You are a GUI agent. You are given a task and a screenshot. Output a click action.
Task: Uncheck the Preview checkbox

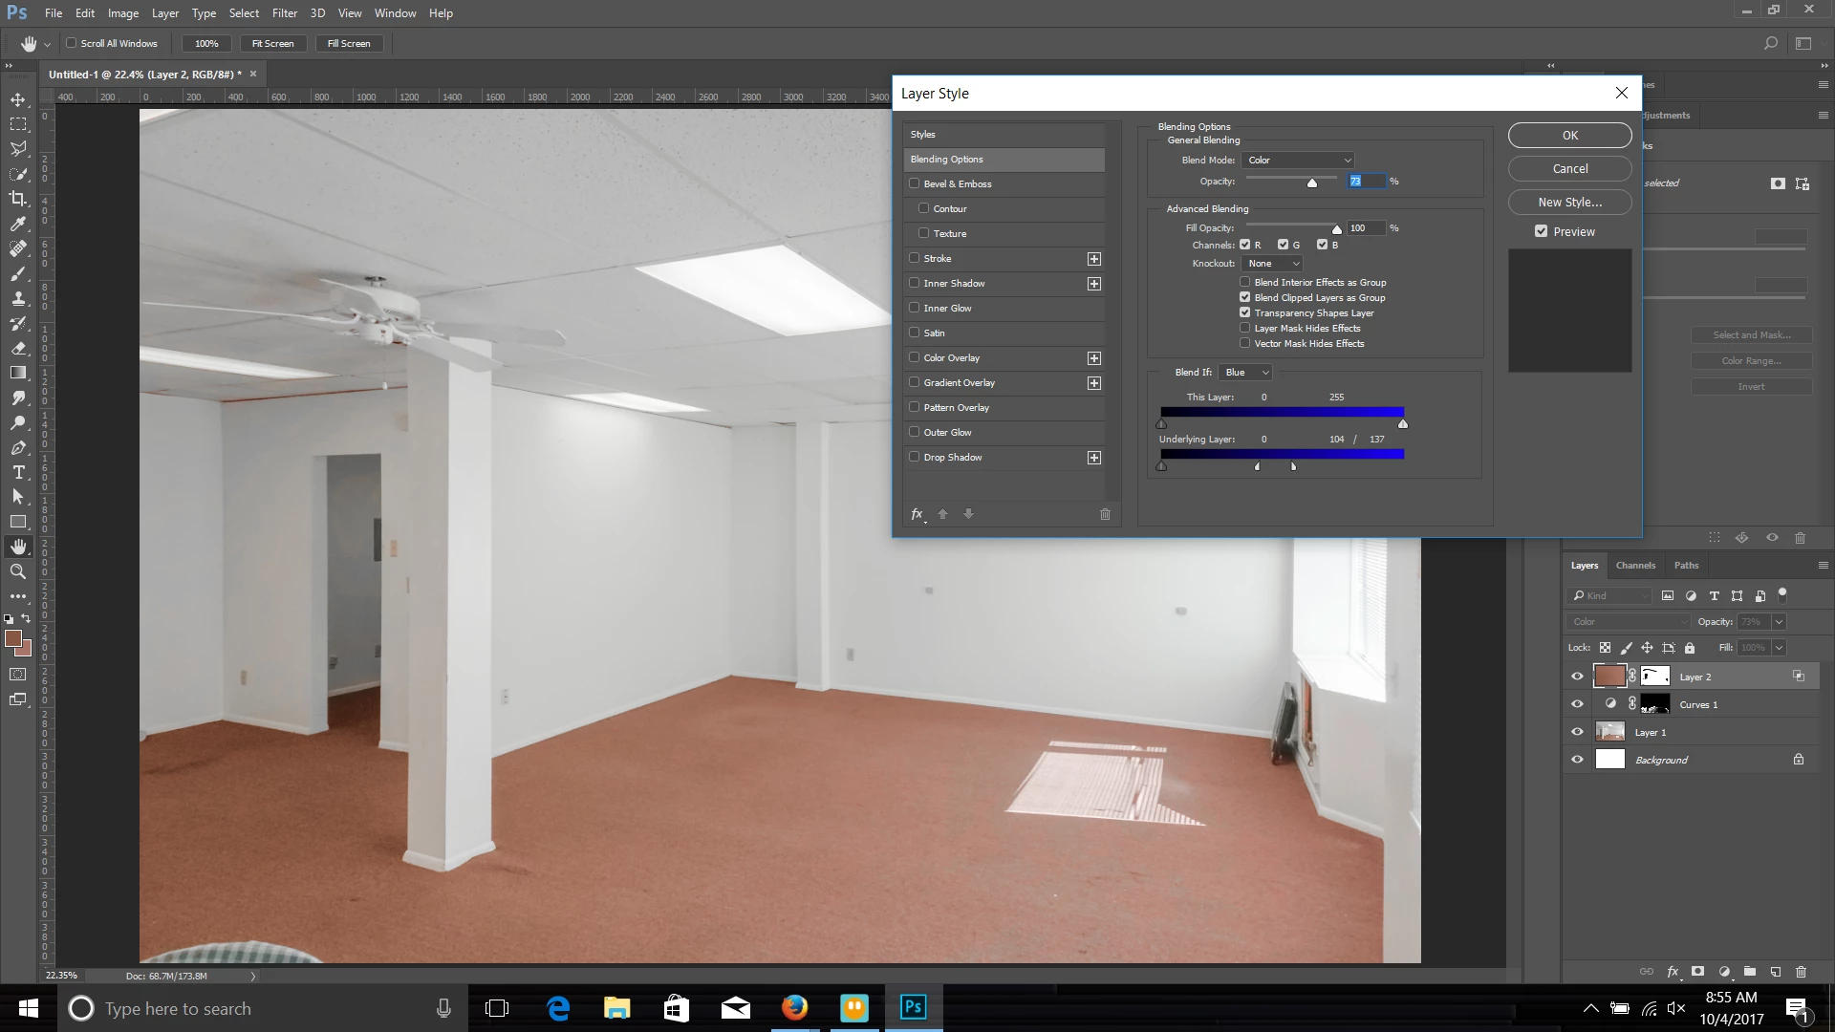[x=1541, y=231]
